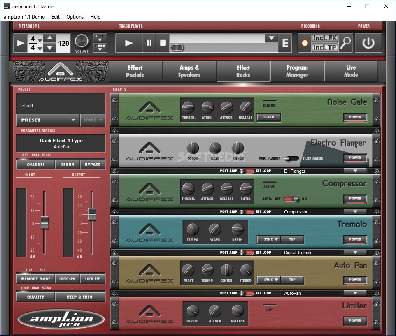Click the CHANNEL button
Viewport: 396px width, 336px height.
pyautogui.click(x=36, y=165)
